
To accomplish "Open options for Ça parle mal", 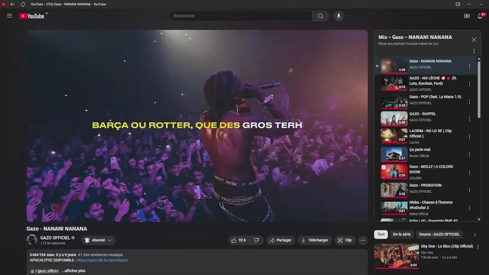I will pos(470,155).
